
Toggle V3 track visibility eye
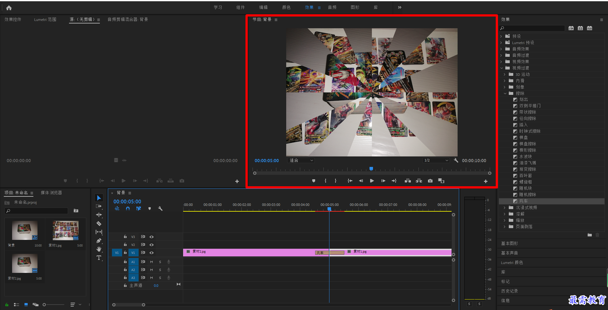point(152,237)
